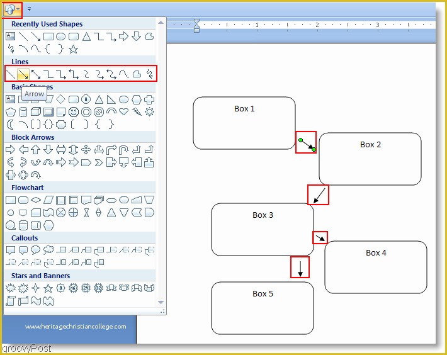Select the straight Line shape in Lines
The height and width of the screenshot is (355, 447).
pos(11,74)
